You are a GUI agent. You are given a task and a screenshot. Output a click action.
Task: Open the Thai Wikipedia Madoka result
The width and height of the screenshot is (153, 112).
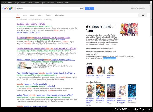pyautogui.click(x=31, y=24)
